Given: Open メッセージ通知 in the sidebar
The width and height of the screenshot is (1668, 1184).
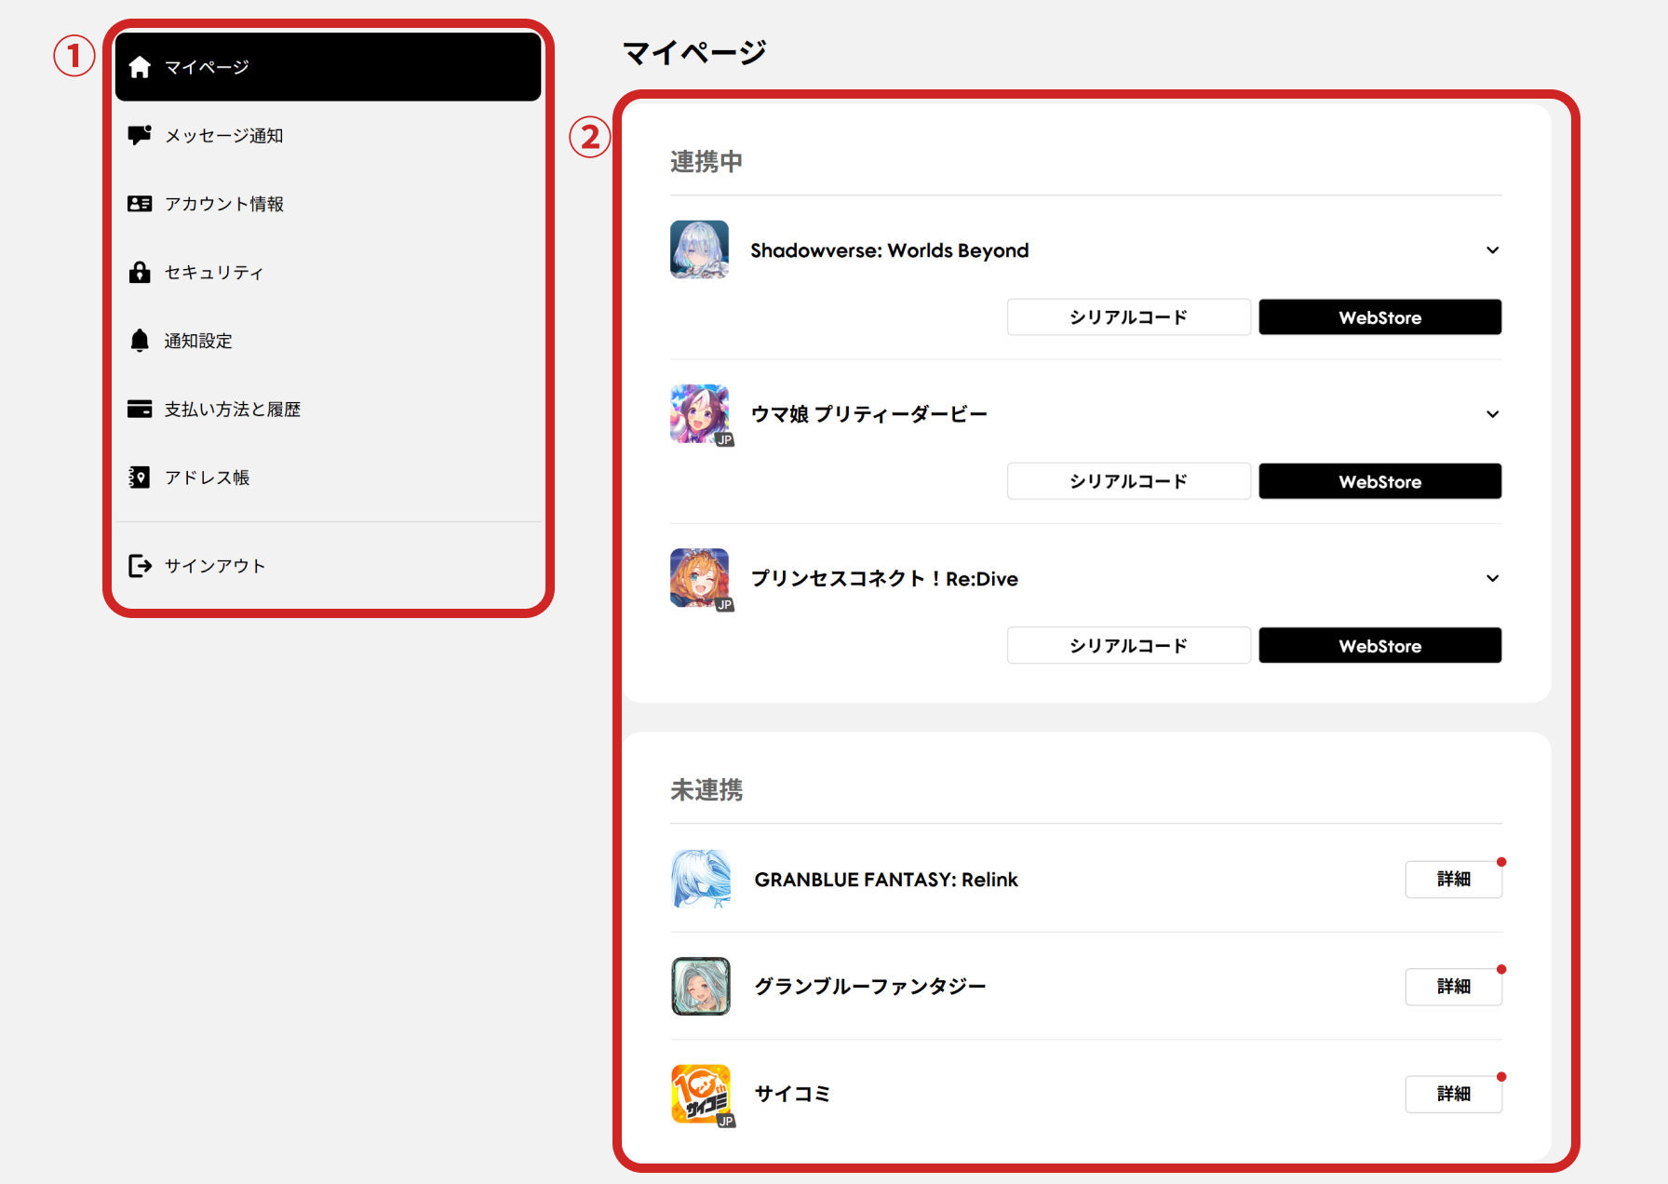Looking at the screenshot, I should (x=328, y=135).
